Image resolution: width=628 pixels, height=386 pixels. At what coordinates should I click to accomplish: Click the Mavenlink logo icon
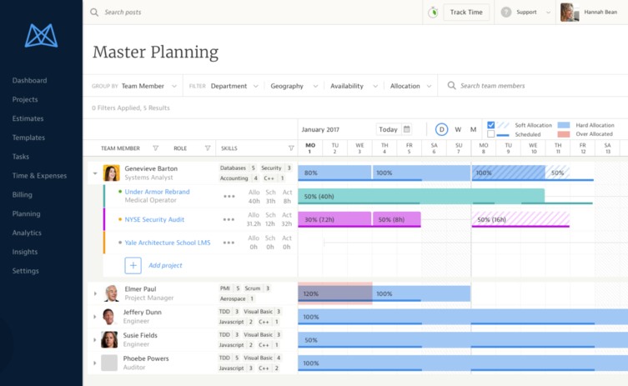[41, 35]
